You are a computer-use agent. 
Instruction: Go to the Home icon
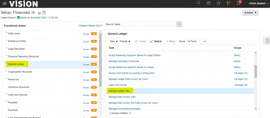click(209, 3)
